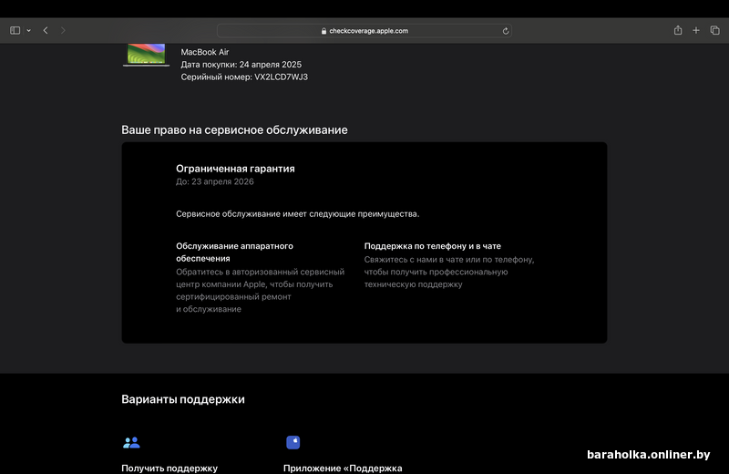
Task: Open the Приложение «Поддержка link
Action: pos(343,468)
